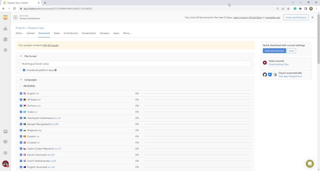The height and width of the screenshot is (171, 320).
Task: Click the English en progress bar
Action: (197, 93)
